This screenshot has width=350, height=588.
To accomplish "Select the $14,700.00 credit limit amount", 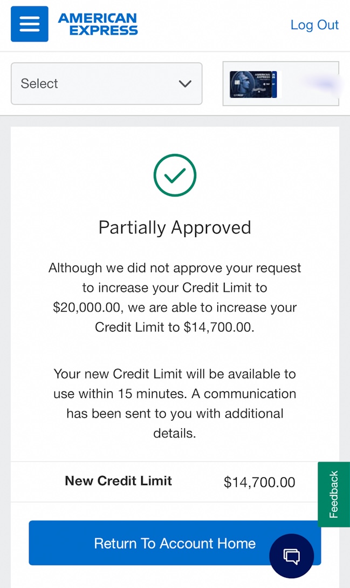I will 259,482.
